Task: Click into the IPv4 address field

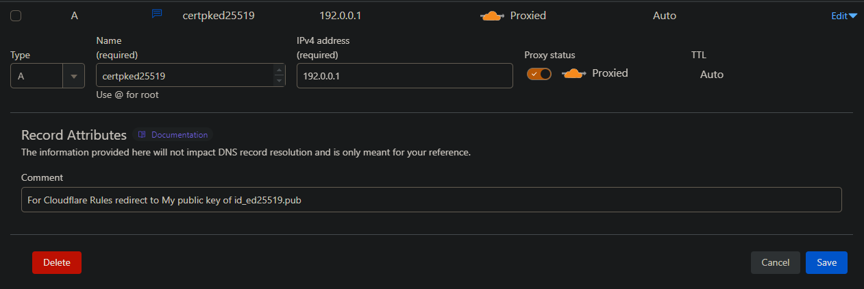Action: pyautogui.click(x=404, y=76)
